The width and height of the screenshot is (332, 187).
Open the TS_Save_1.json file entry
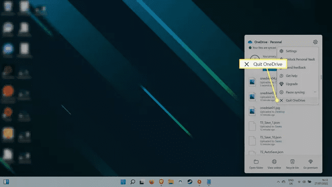coord(283,126)
